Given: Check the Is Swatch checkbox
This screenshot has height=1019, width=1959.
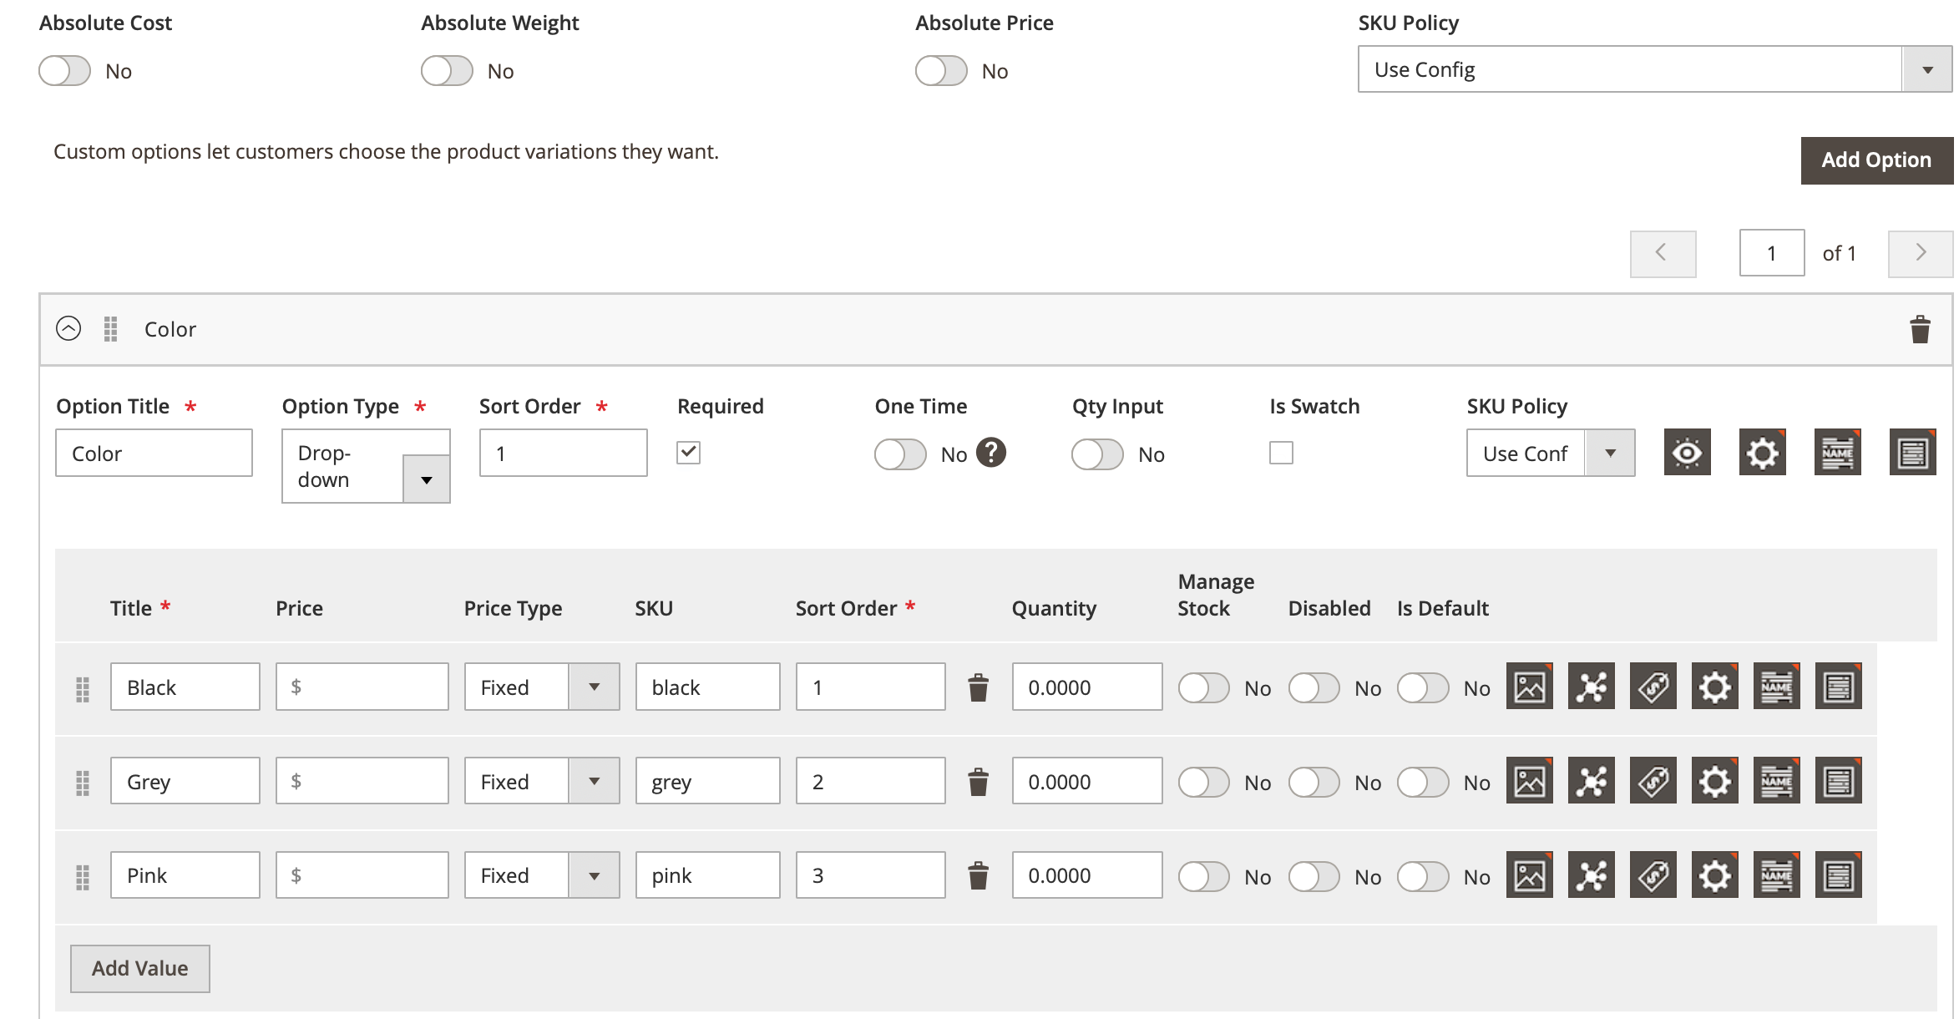Looking at the screenshot, I should pos(1281,453).
